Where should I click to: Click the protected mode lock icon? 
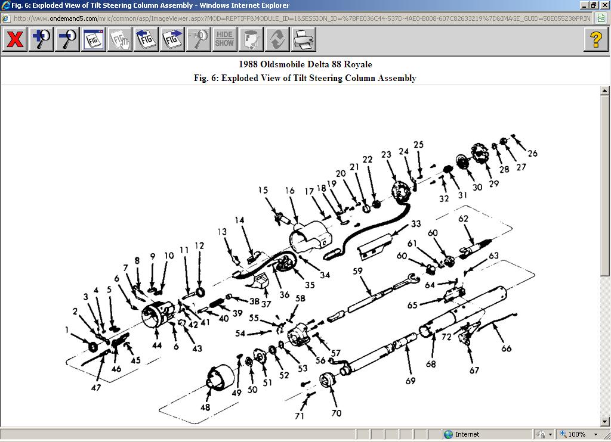541,434
